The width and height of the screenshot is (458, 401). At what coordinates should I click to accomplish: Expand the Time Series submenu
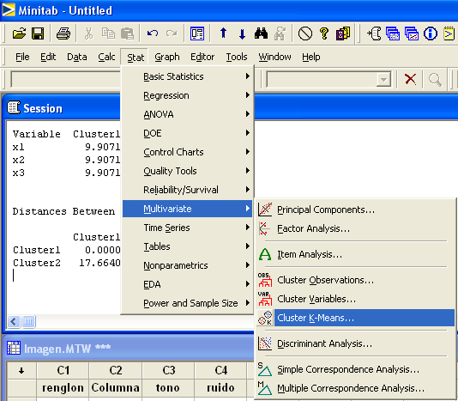coord(187,228)
